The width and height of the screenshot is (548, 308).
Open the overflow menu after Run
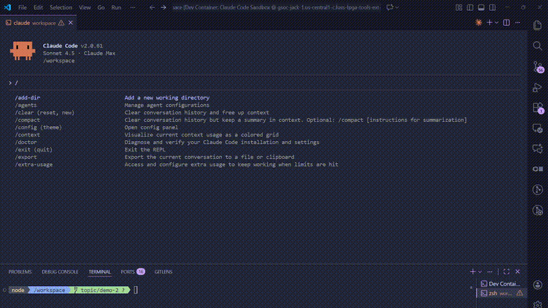click(x=133, y=8)
